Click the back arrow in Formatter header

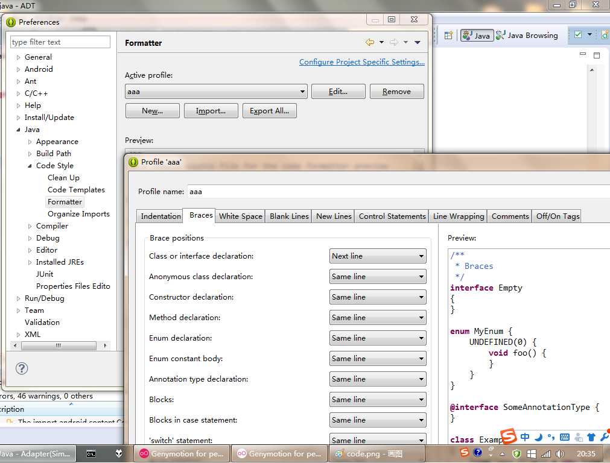(370, 42)
